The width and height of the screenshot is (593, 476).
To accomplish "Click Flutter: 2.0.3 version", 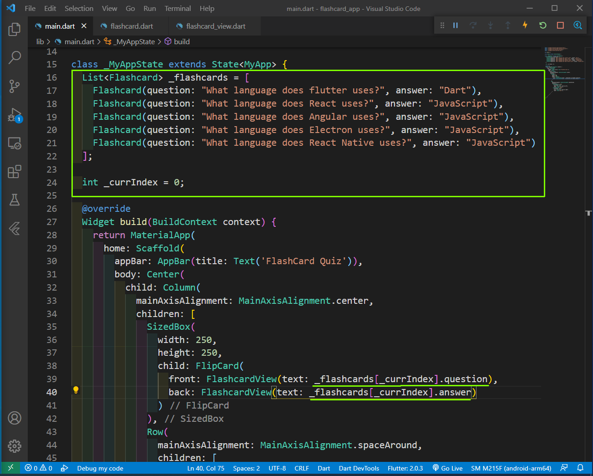I will coord(405,468).
